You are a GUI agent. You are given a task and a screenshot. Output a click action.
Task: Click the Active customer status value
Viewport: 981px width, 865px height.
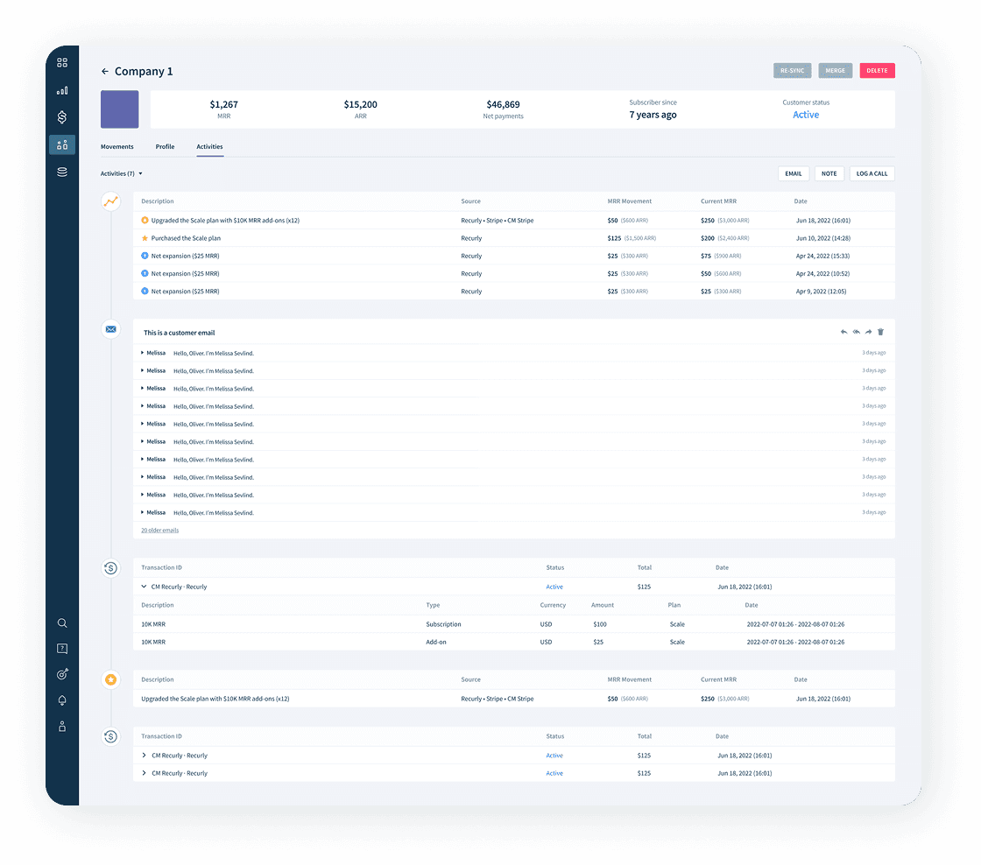tap(806, 115)
